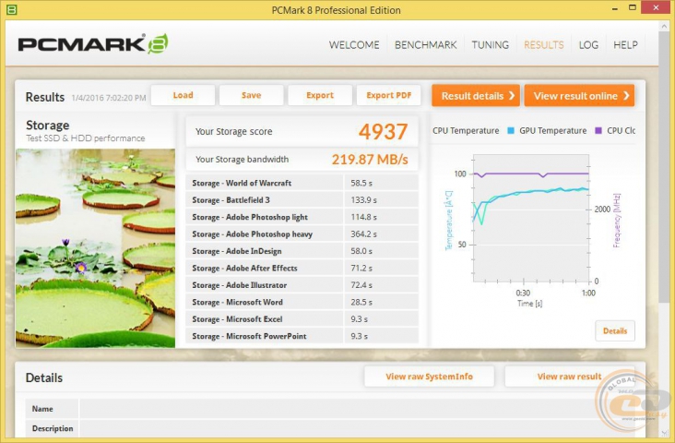The width and height of the screenshot is (675, 443).
Task: Click the Save results button
Action: click(x=252, y=95)
